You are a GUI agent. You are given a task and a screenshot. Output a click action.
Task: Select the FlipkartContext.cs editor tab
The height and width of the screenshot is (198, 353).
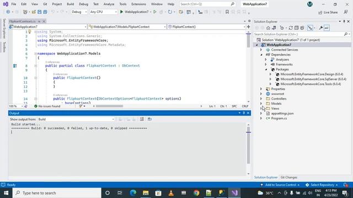click(x=22, y=21)
